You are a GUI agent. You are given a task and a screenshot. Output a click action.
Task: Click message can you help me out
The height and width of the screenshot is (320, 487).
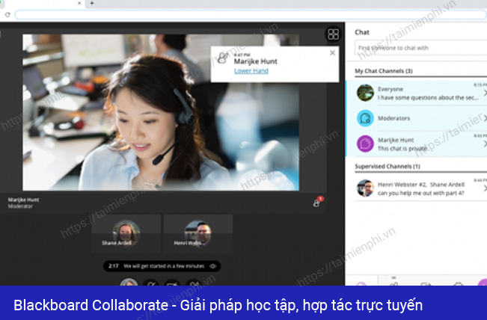pyautogui.click(x=420, y=193)
